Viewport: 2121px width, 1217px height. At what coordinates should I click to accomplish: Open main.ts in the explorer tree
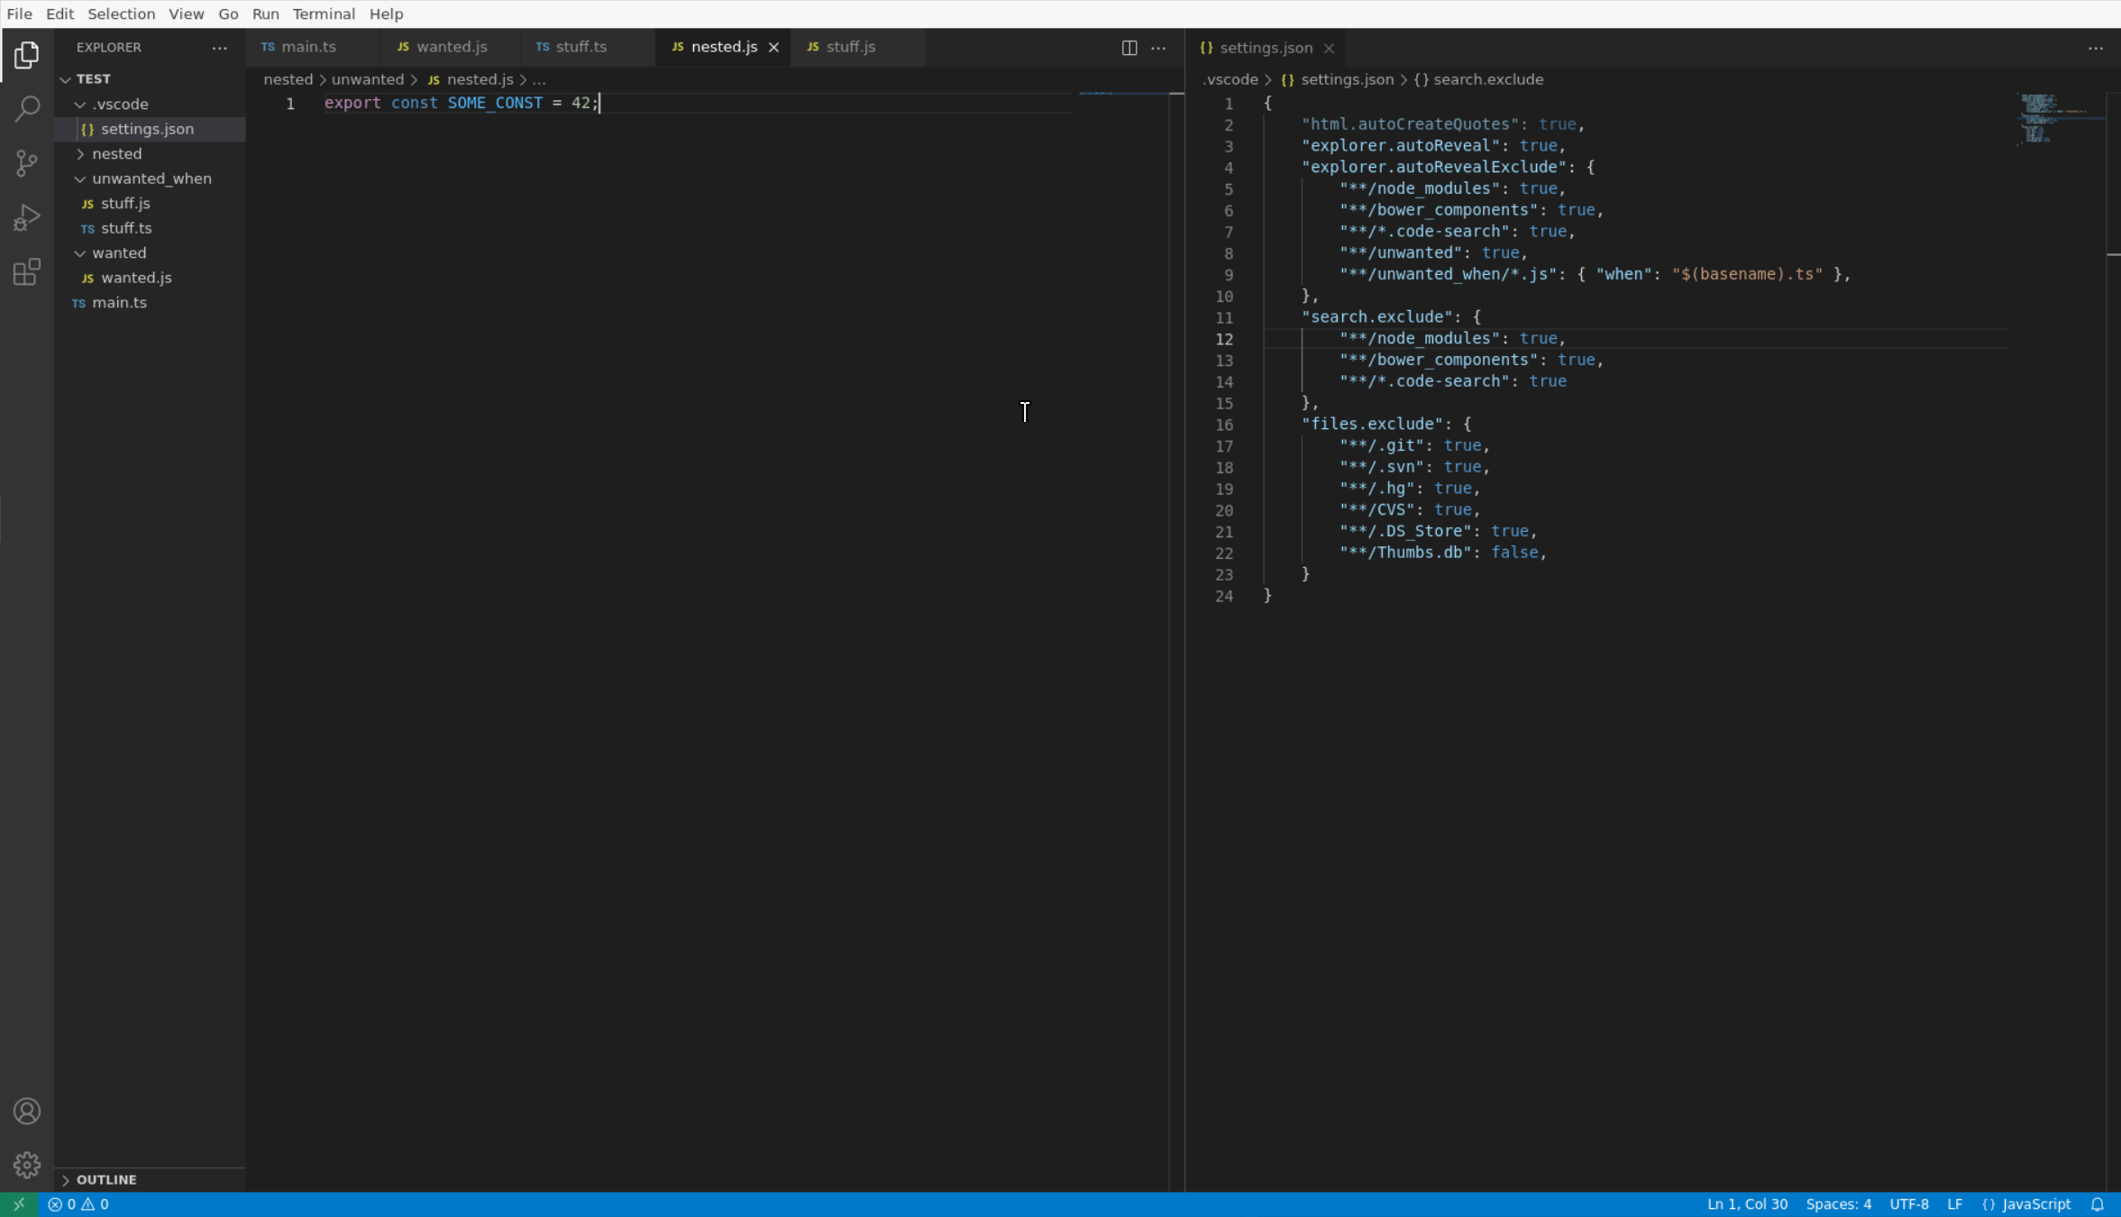point(119,303)
